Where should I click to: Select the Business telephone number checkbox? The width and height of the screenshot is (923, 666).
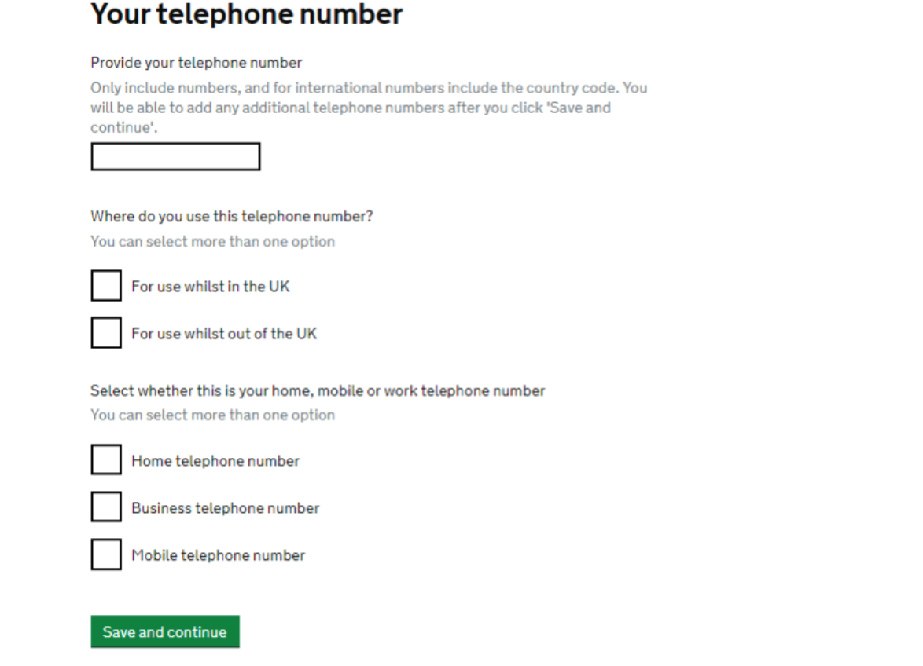click(x=106, y=507)
